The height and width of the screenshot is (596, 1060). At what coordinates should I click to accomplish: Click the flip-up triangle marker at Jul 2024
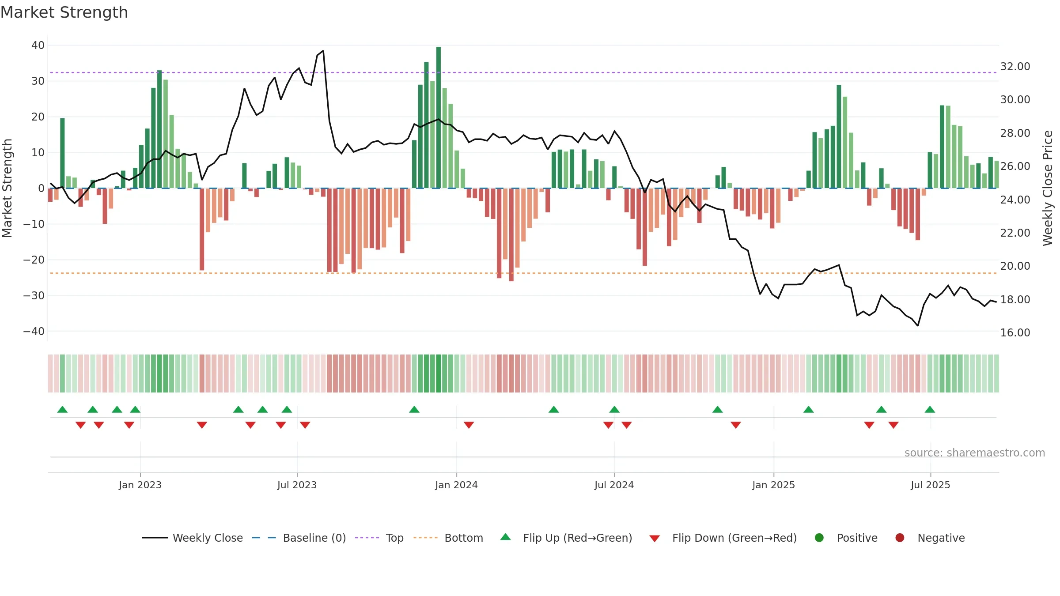[614, 409]
